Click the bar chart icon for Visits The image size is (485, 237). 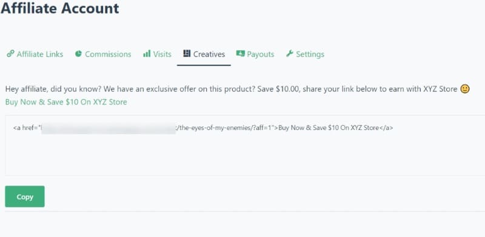147,54
